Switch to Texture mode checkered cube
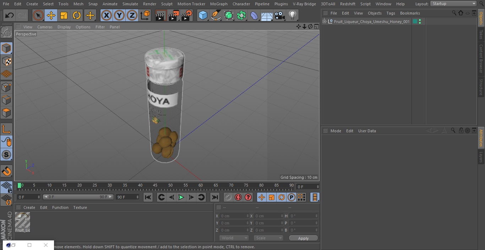Viewport: 485px width, 250px height. pyautogui.click(x=6, y=61)
